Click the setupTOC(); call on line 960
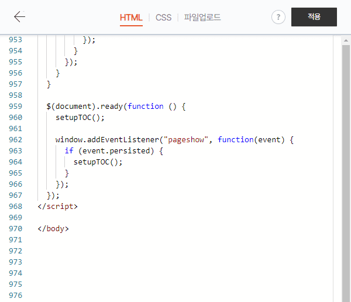This screenshot has height=302, width=351. [80, 118]
